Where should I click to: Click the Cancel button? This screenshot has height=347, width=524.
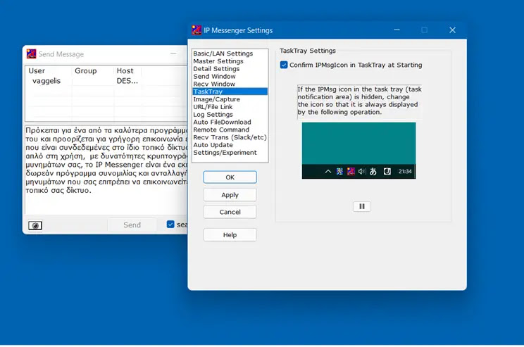coord(230,212)
